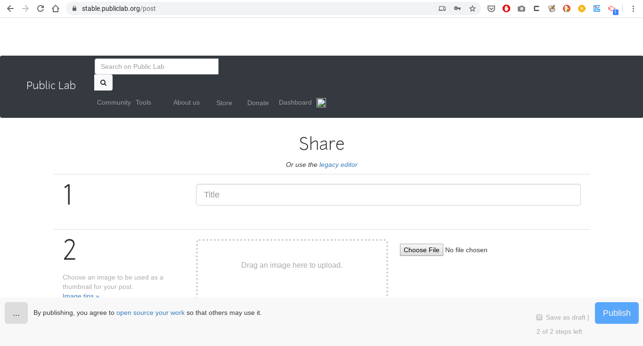Viewport: 643px width, 346px height.
Task: Reload the page with the refresh icon
Action: click(40, 8)
